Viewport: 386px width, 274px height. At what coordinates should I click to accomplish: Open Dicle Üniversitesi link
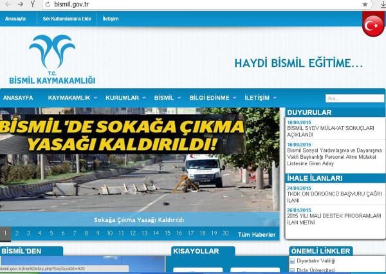coord(316,270)
